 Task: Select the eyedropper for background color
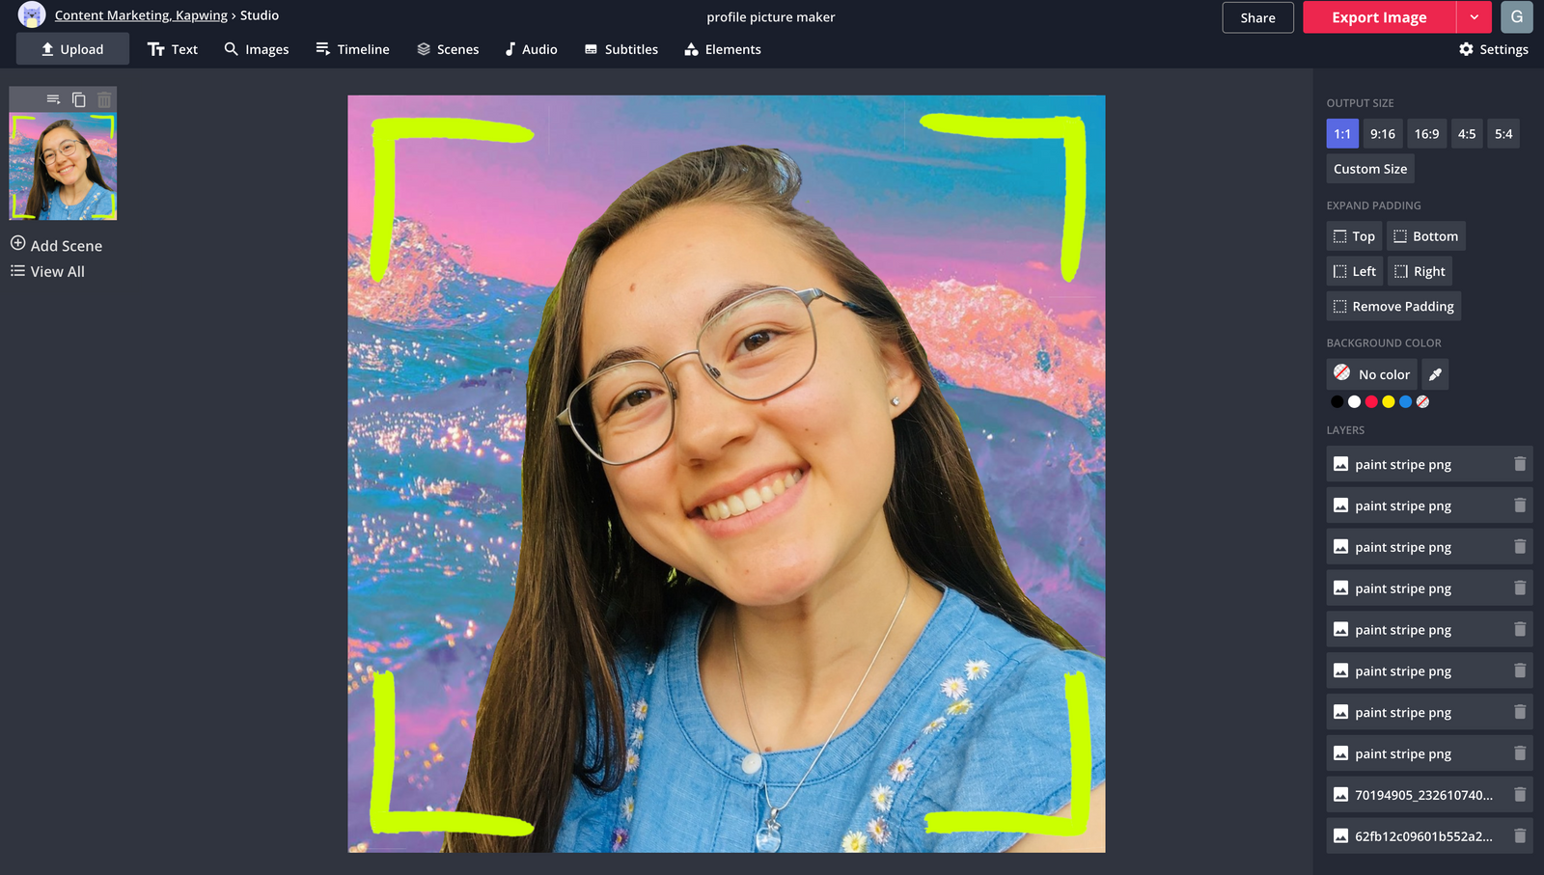coord(1434,374)
